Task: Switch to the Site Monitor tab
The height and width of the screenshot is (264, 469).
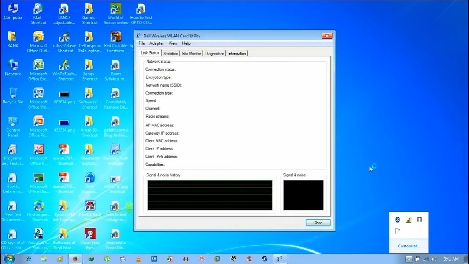Action: (x=191, y=54)
